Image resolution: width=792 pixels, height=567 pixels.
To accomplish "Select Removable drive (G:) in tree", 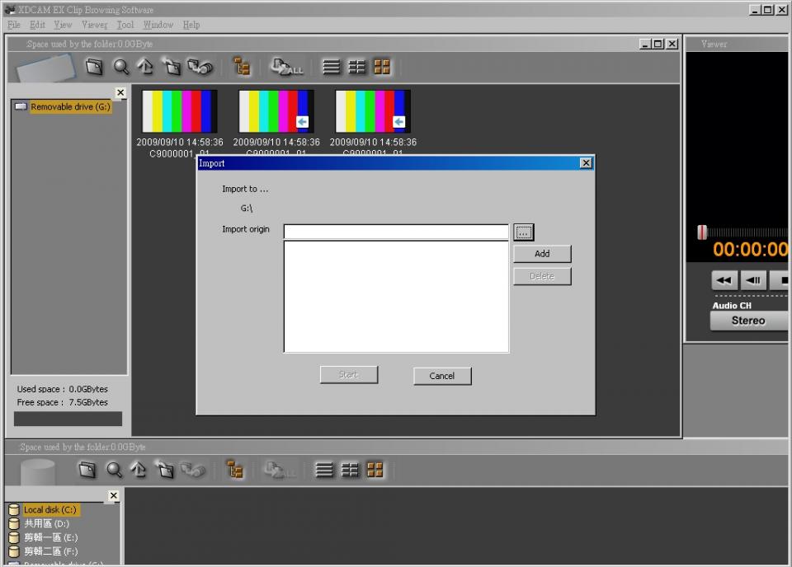I will coord(70,107).
